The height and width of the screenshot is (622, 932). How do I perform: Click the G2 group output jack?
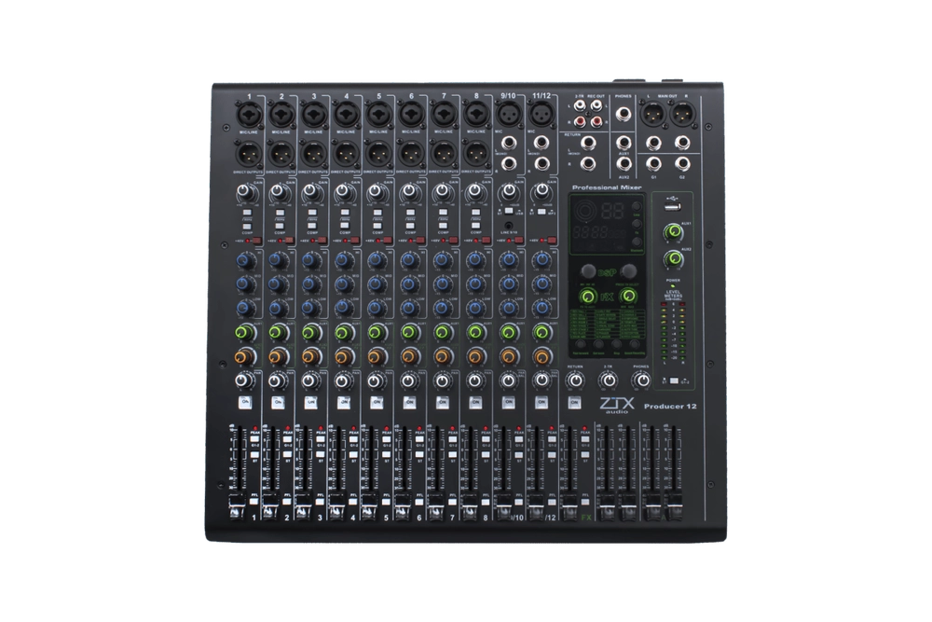point(682,163)
